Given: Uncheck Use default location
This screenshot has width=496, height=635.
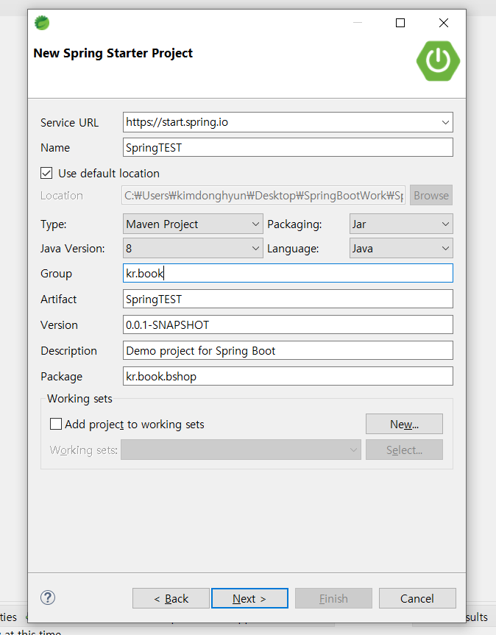Looking at the screenshot, I should coord(46,174).
